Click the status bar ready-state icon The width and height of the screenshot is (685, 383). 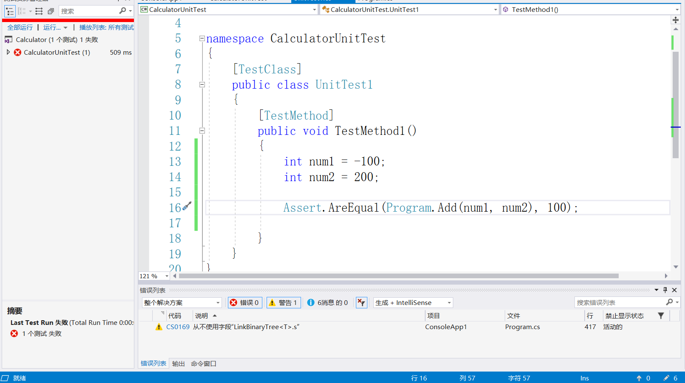5,378
